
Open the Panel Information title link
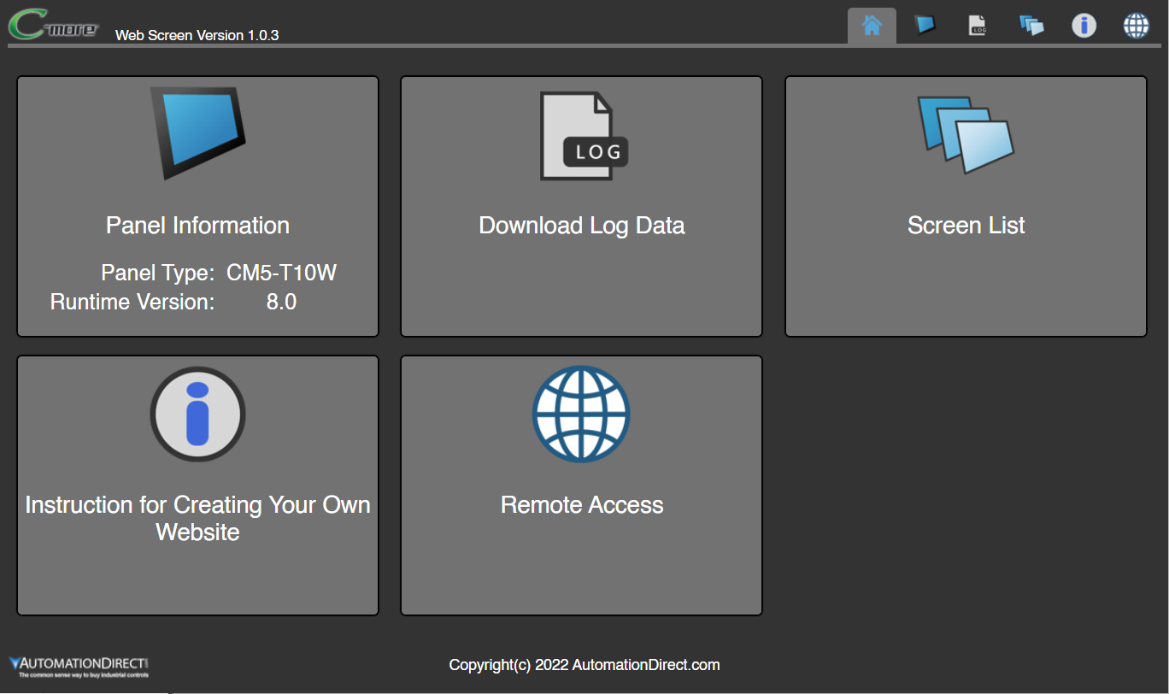197,226
